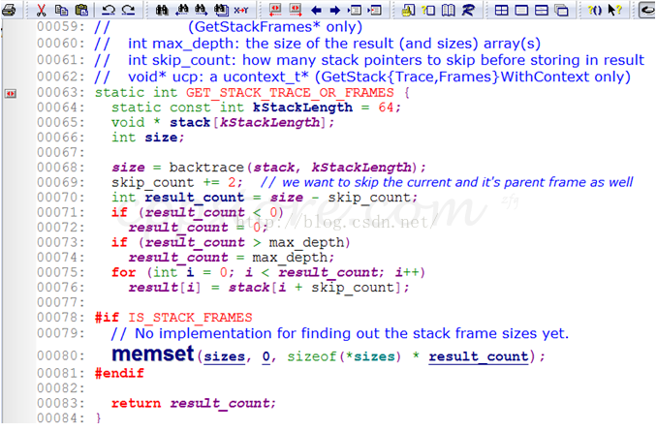Paste using the clipboard icon

click(81, 11)
